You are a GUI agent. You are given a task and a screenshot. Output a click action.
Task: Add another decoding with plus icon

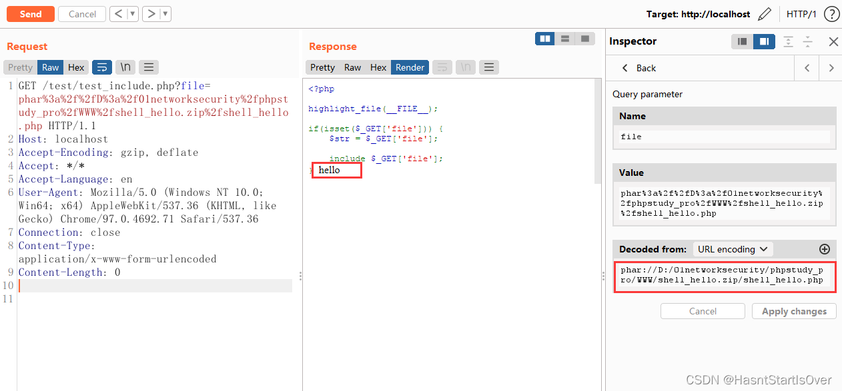tap(825, 249)
